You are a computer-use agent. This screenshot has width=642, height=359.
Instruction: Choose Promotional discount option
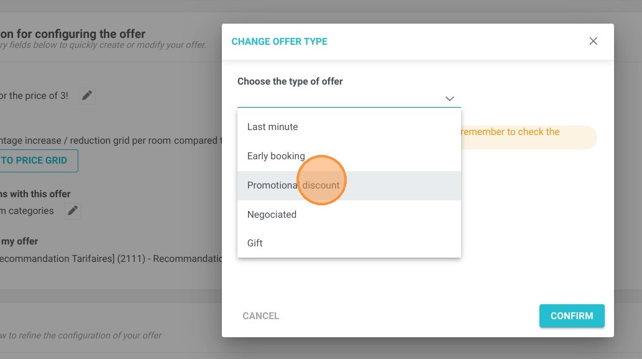[x=349, y=185]
